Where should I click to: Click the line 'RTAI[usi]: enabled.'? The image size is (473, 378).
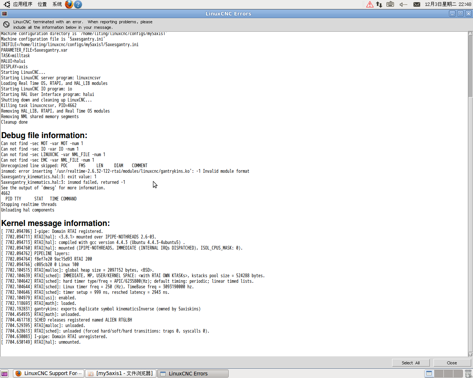(39, 298)
